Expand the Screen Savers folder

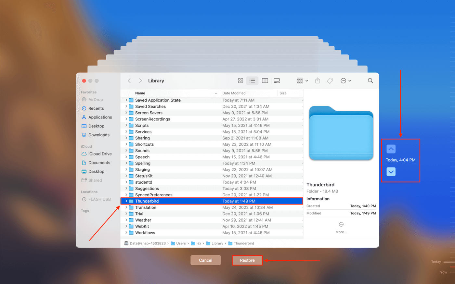(x=126, y=113)
